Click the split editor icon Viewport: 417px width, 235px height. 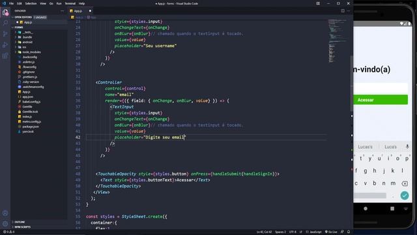point(343,11)
